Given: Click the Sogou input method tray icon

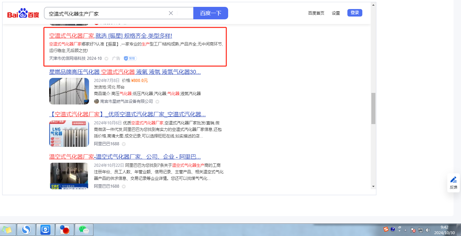Looking at the screenshot, I should click(386, 229).
